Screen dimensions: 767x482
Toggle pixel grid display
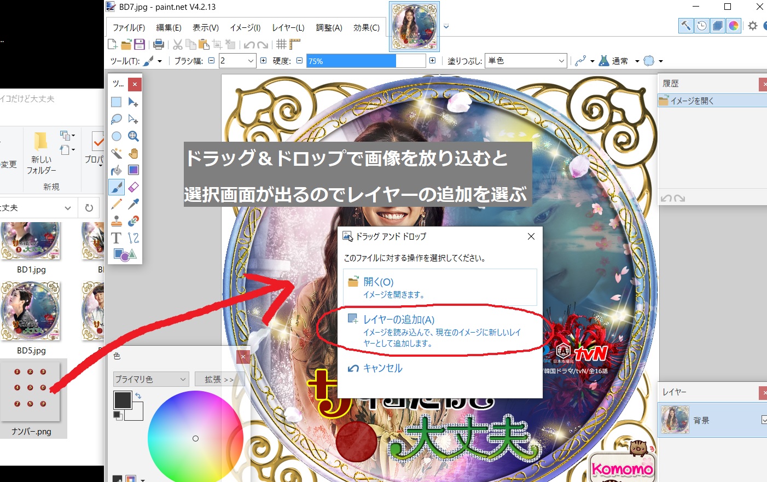281,44
